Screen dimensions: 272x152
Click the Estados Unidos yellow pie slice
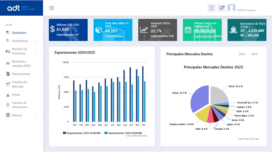[203, 114]
